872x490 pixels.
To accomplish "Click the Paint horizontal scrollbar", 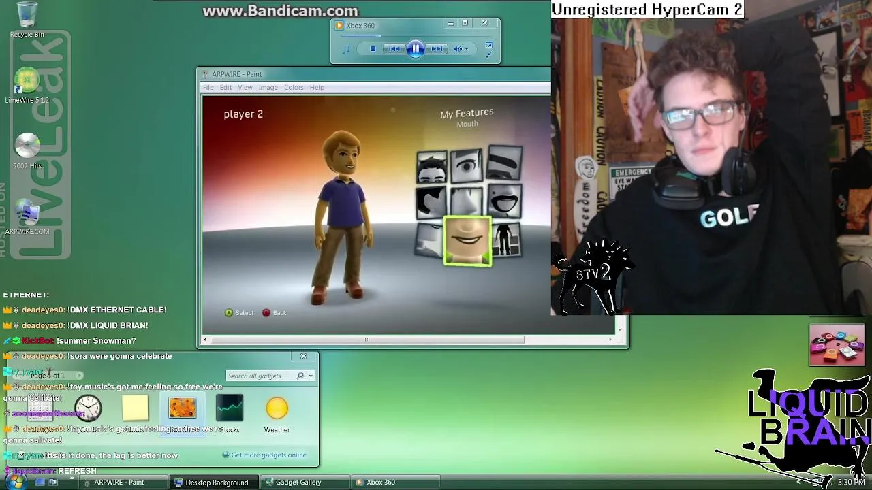I will point(367,340).
